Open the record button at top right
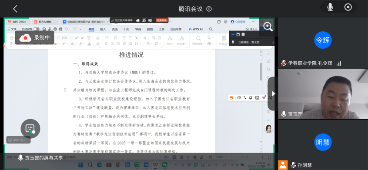 coord(348,7)
